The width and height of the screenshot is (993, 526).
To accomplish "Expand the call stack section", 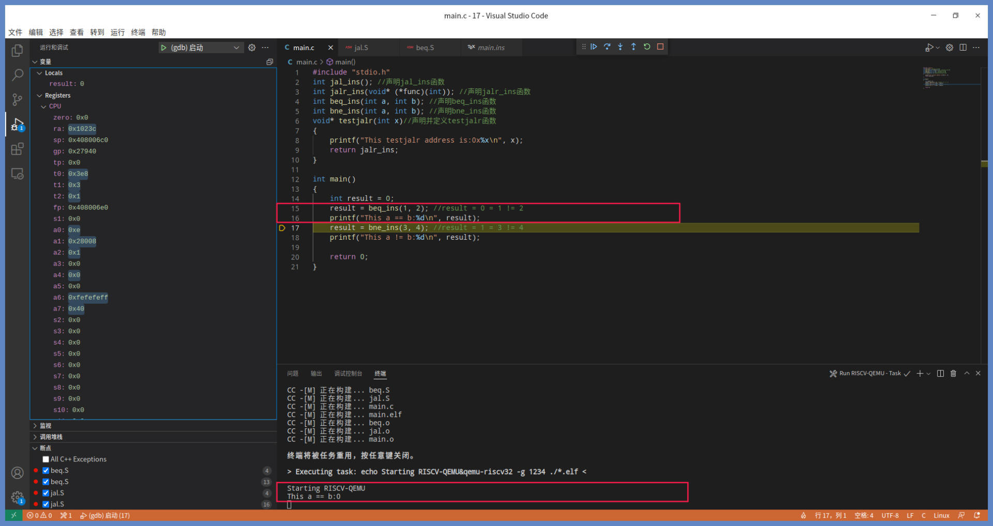I will point(51,437).
